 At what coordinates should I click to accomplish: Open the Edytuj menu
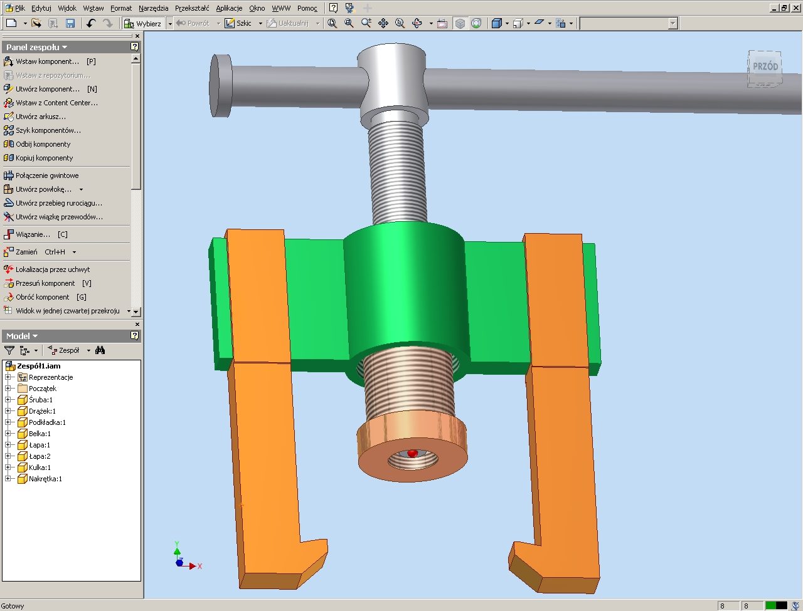pyautogui.click(x=41, y=8)
